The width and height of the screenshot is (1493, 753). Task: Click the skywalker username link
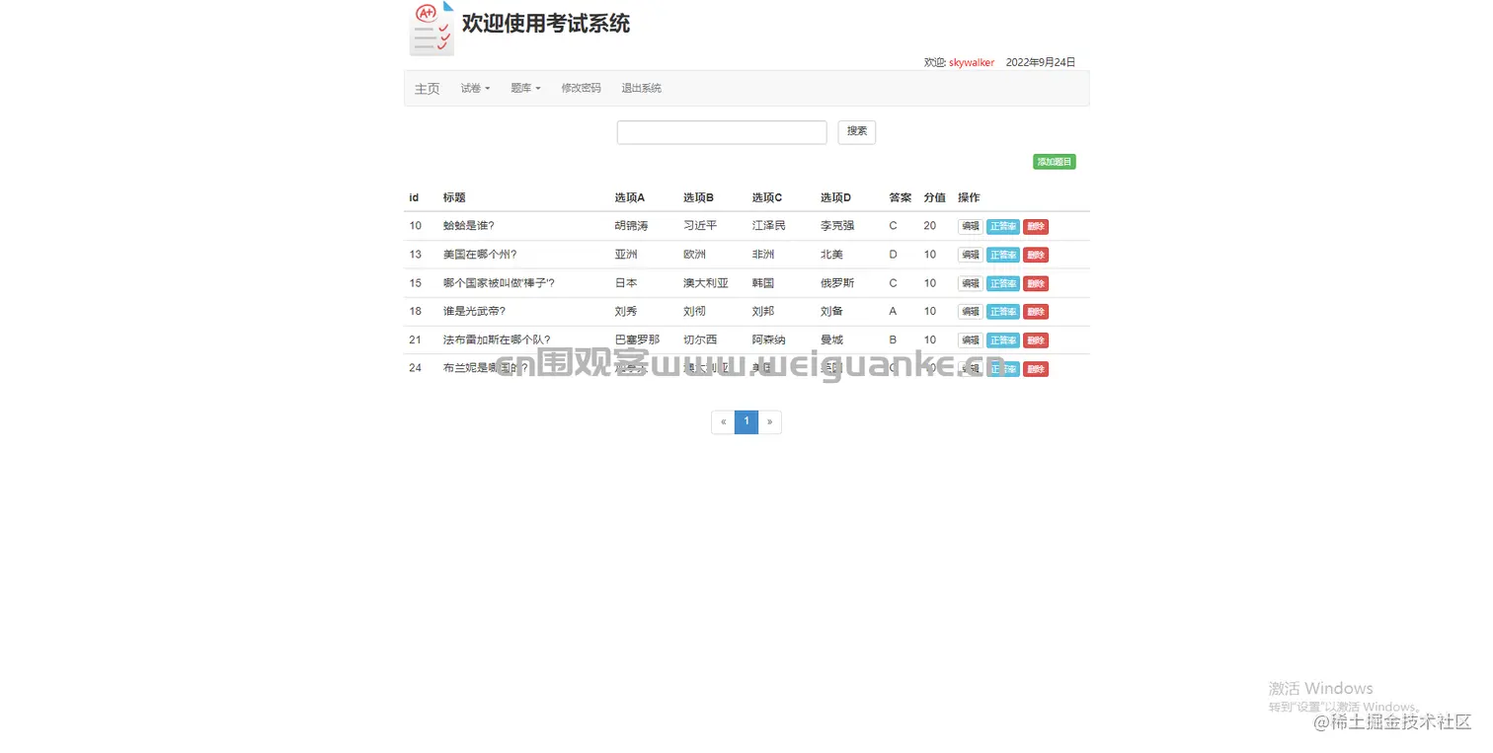point(972,62)
